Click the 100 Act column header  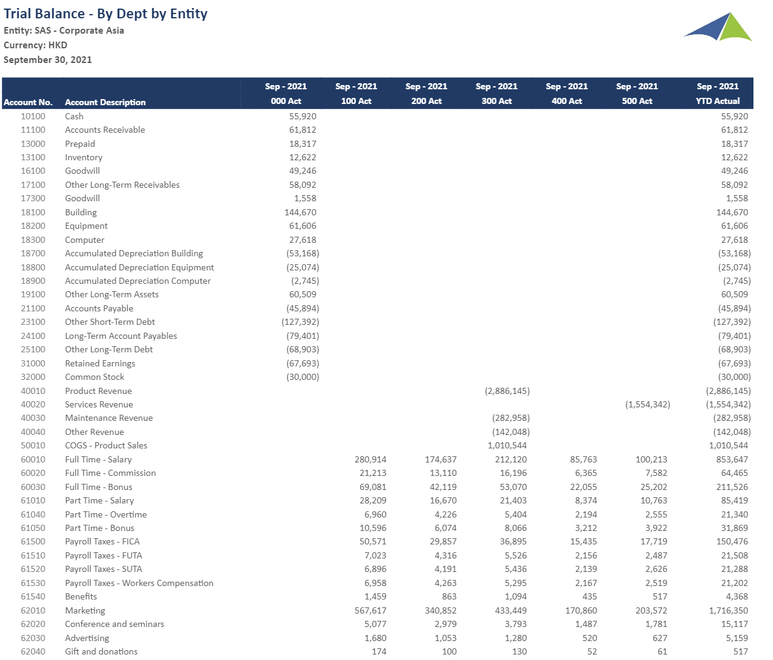click(357, 101)
